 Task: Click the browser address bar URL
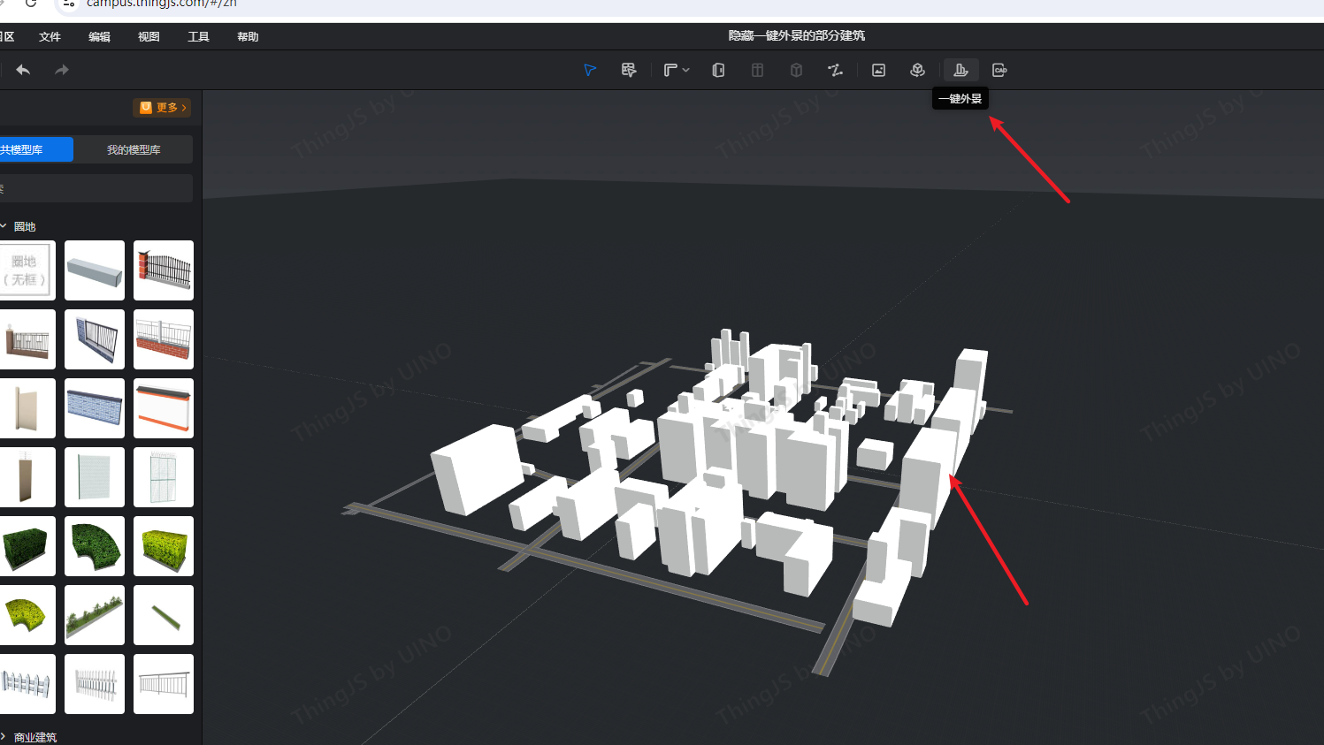point(162,4)
